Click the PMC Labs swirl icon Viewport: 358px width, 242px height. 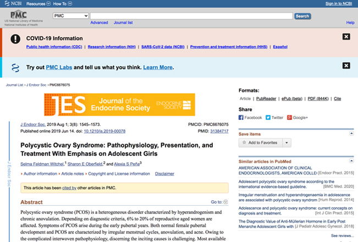pos(15,68)
